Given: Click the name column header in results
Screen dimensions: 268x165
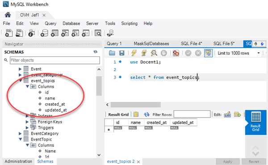Looking at the screenshot, I should [x=136, y=122].
